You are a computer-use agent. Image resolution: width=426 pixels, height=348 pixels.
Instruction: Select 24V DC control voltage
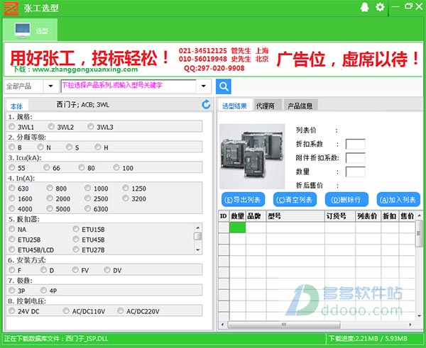(11, 311)
